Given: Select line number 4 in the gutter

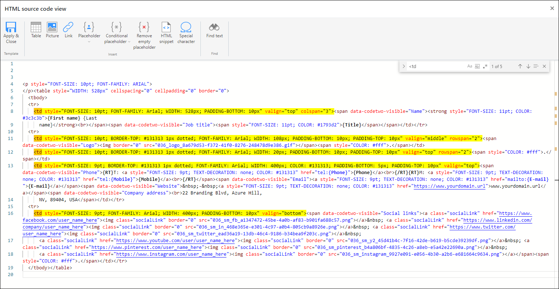Looking at the screenshot, I should pos(11,84).
